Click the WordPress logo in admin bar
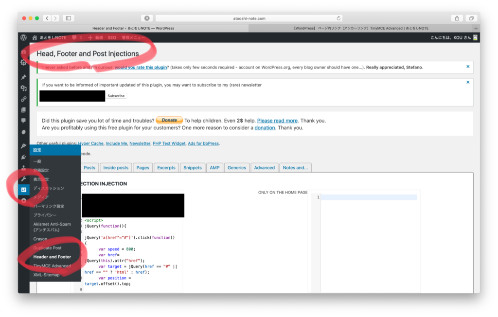This screenshot has height=317, width=498. [23, 37]
